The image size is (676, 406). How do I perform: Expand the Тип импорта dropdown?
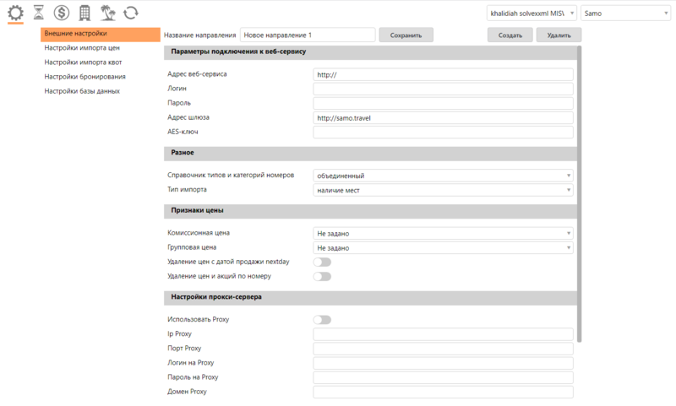click(x=443, y=190)
